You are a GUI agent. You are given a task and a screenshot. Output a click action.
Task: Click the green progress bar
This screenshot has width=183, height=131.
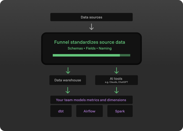(91, 55)
